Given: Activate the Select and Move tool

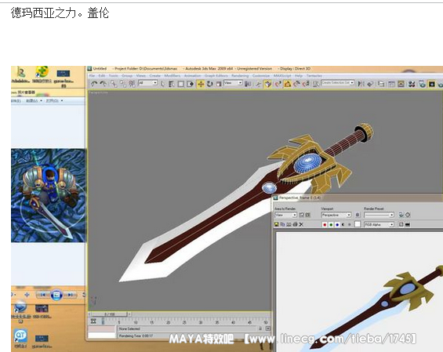Looking at the screenshot, I should click(201, 84).
